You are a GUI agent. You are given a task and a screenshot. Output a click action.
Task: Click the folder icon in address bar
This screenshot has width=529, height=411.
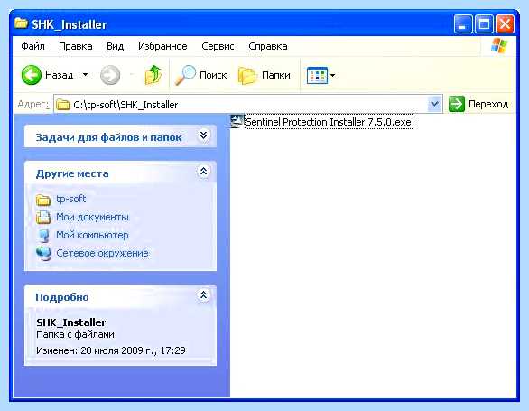pos(63,105)
